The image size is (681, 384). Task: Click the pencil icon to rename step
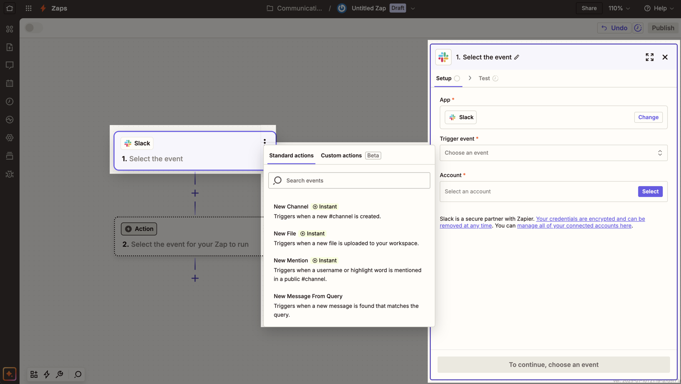(x=517, y=58)
